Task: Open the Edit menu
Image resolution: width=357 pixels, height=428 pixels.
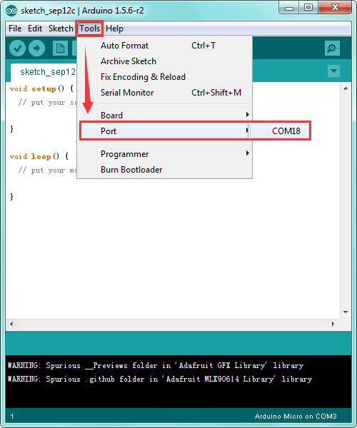Action: 35,29
